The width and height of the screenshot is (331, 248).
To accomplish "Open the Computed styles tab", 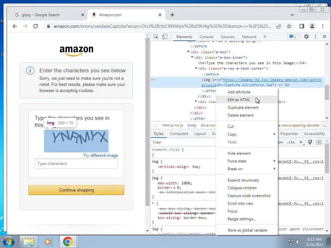I will (179, 134).
